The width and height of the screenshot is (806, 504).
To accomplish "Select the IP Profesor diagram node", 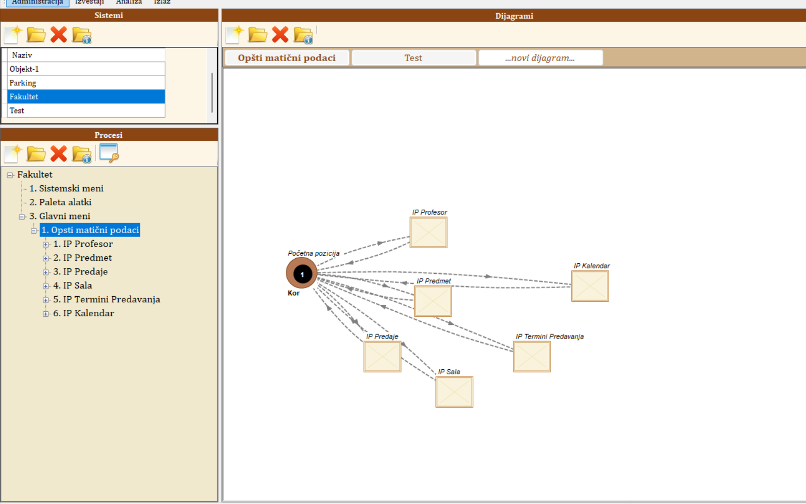I will point(428,232).
